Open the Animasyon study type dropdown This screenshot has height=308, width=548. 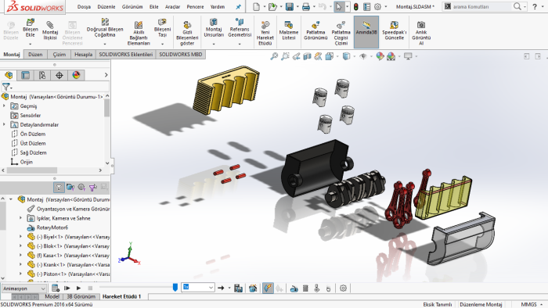point(23,288)
